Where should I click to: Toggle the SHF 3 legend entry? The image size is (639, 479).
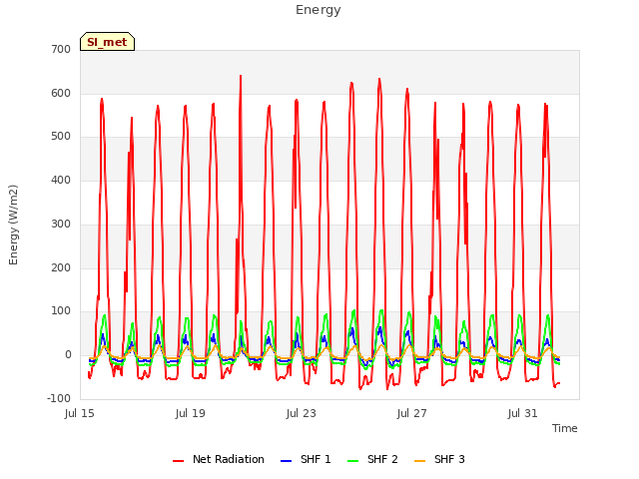[439, 459]
